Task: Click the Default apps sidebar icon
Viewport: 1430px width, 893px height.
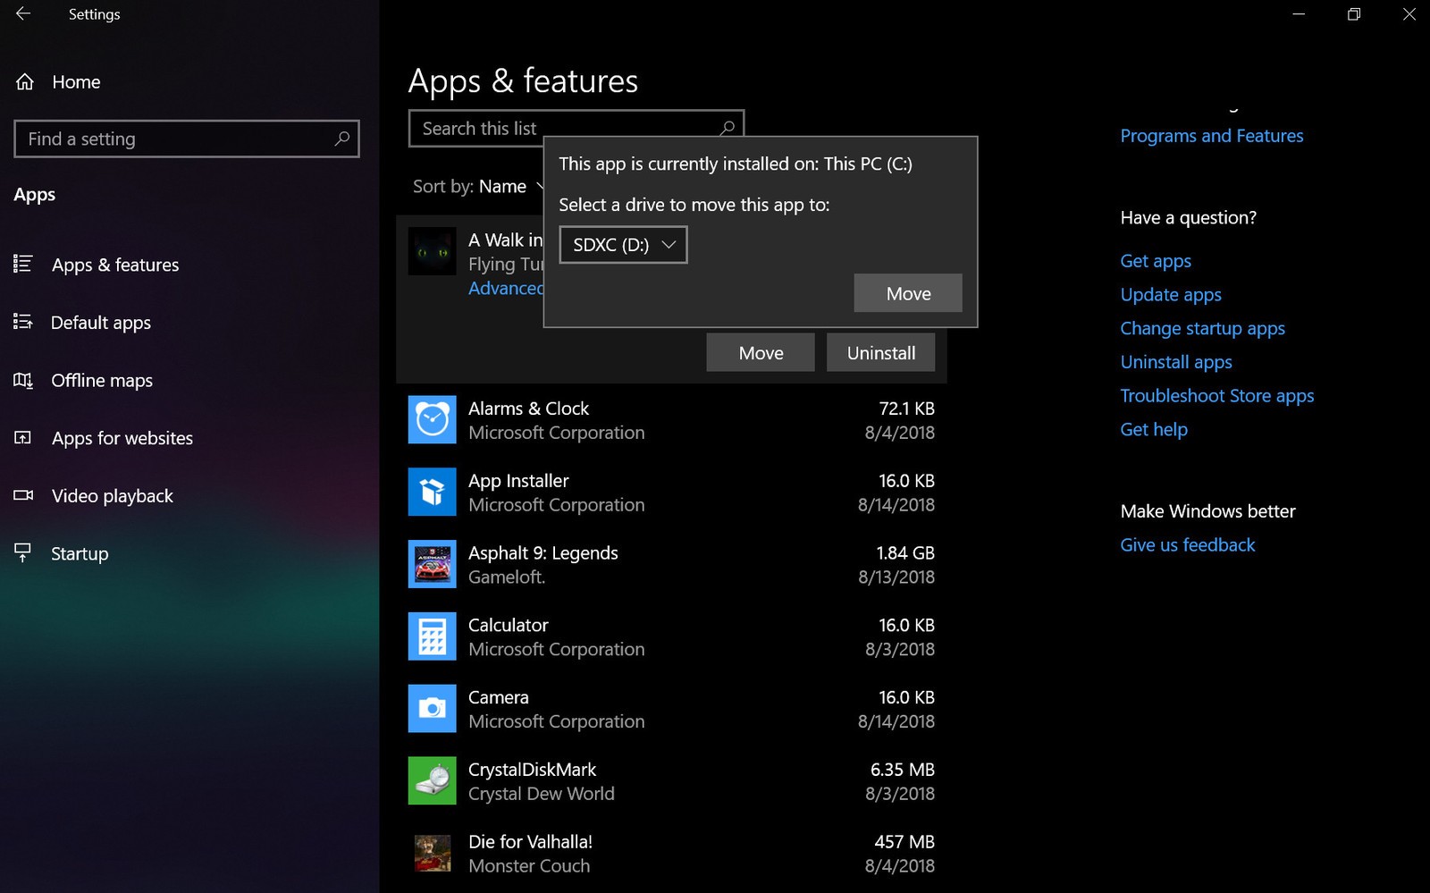Action: (x=23, y=322)
